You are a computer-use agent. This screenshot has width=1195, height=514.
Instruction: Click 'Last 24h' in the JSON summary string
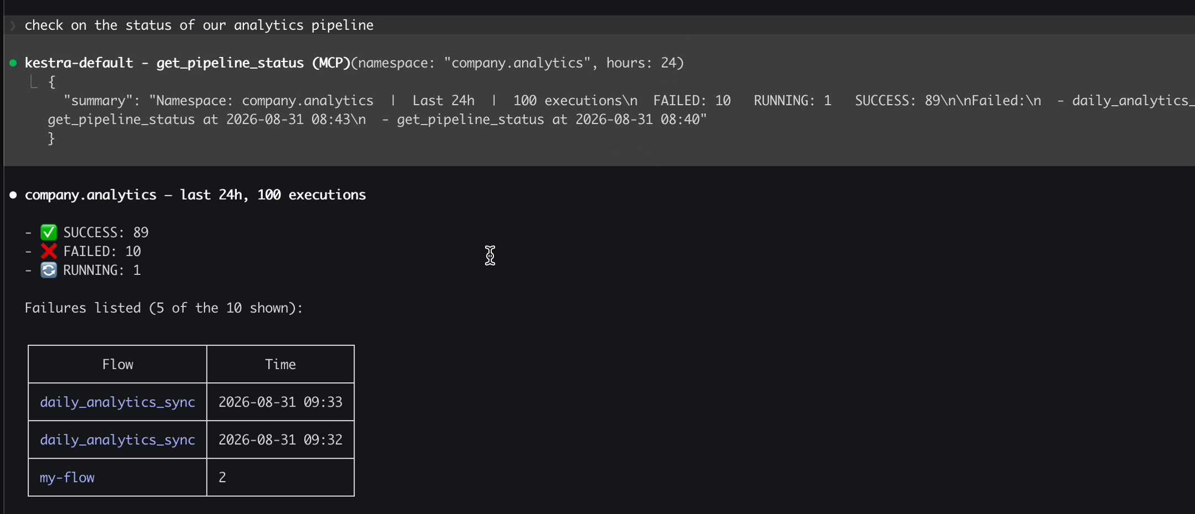point(444,101)
